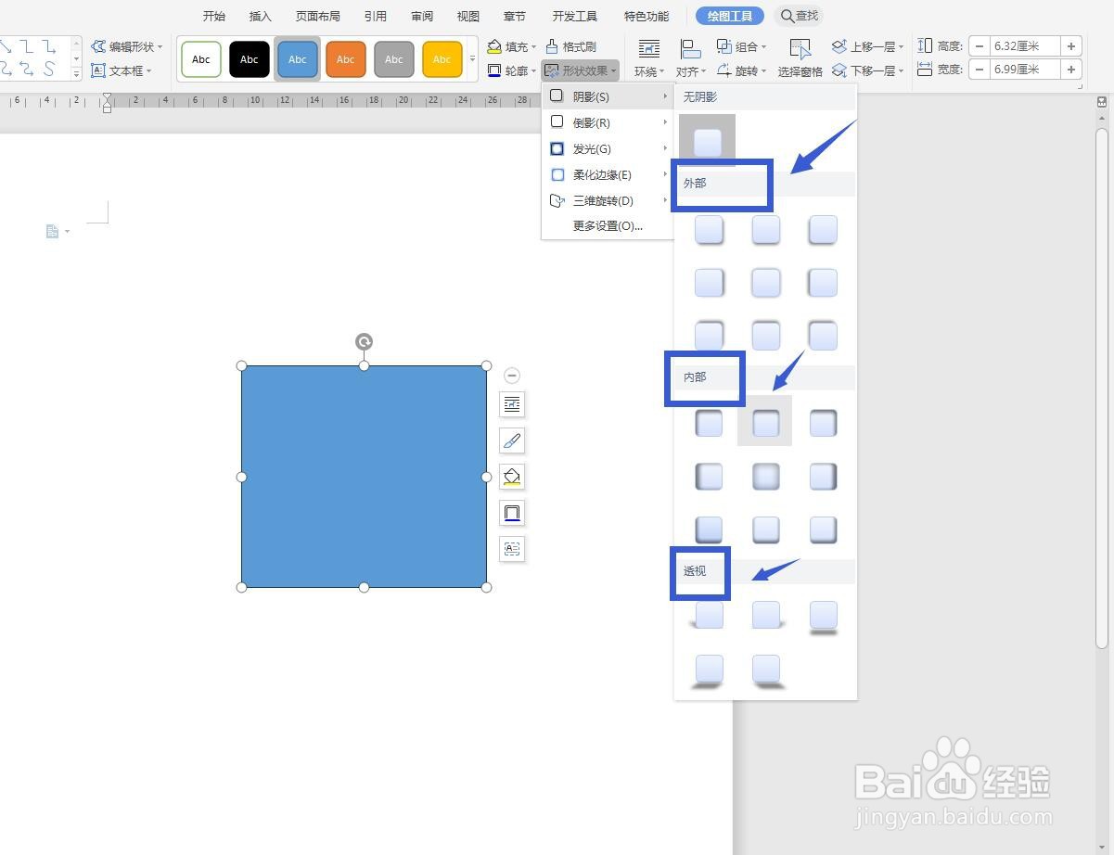Click the 形状效果 dropdown button

click(581, 70)
